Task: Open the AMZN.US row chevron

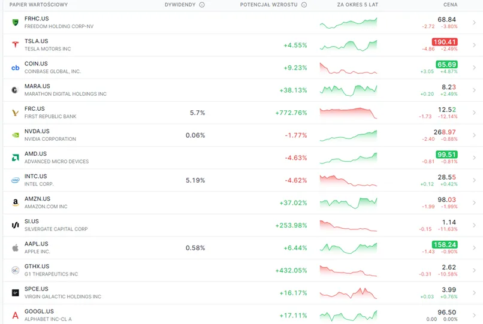Action: tap(474, 202)
